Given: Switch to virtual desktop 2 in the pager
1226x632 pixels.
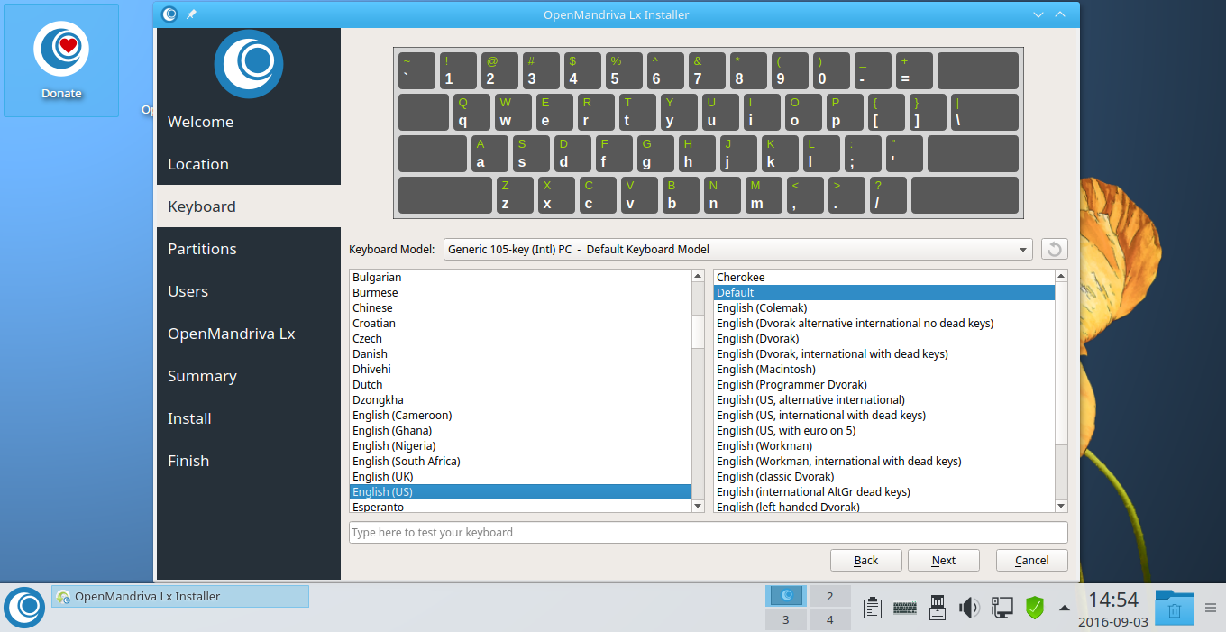Looking at the screenshot, I should tap(830, 596).
